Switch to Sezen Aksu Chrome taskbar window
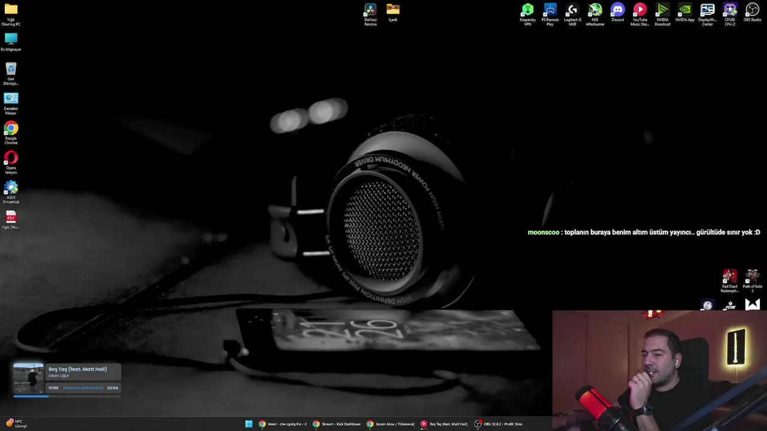Screen dimensions: 767x431 click(390, 424)
